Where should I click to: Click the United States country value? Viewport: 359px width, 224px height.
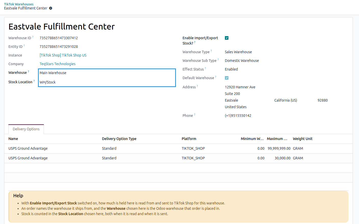[236, 107]
